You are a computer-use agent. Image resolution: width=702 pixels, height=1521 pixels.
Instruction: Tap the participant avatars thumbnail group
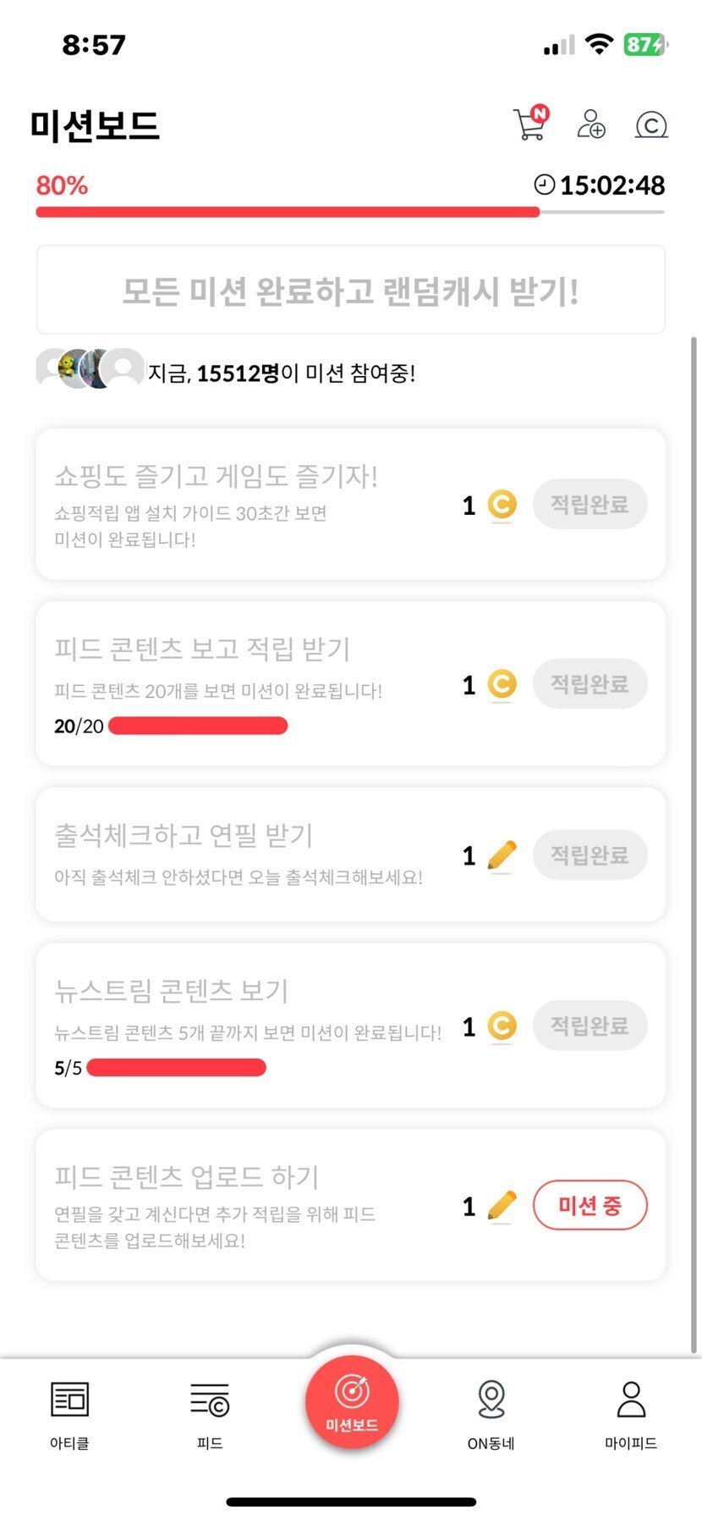(90, 369)
